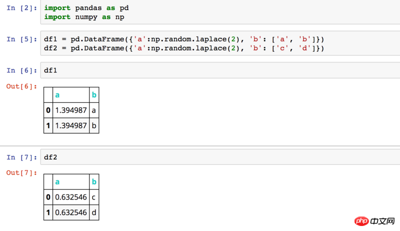Click the 'c' value in df2 table
The height and width of the screenshot is (231, 400).
(x=94, y=197)
